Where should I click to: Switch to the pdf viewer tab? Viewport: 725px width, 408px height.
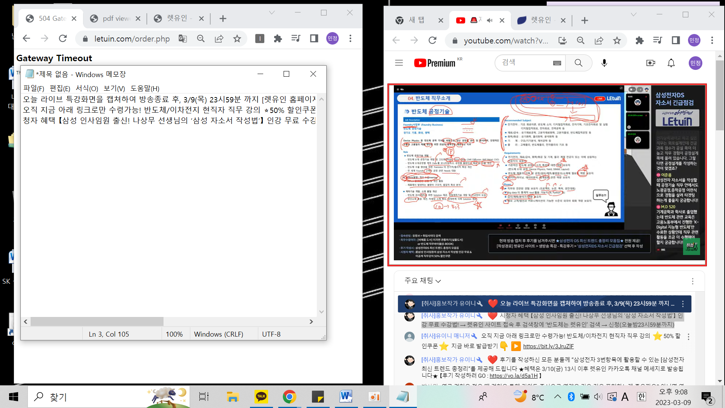[x=116, y=19]
